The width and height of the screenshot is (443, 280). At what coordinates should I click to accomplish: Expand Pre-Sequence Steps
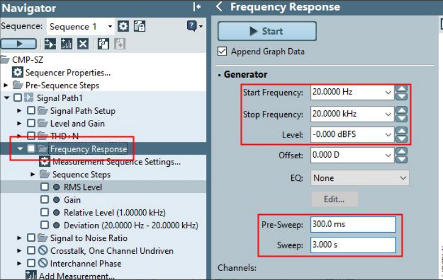5,85
